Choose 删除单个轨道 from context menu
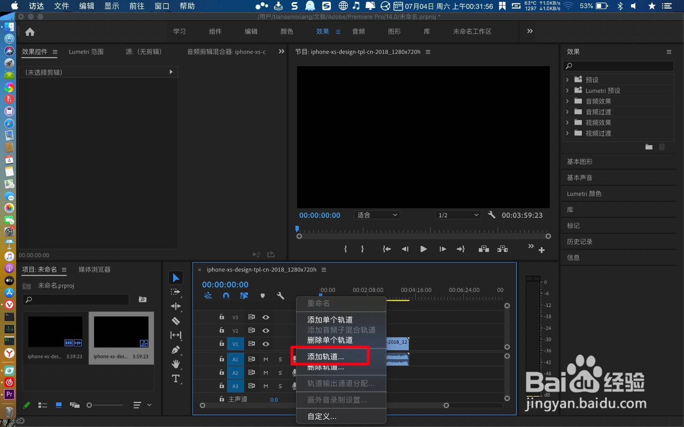684x427 pixels. click(x=330, y=340)
